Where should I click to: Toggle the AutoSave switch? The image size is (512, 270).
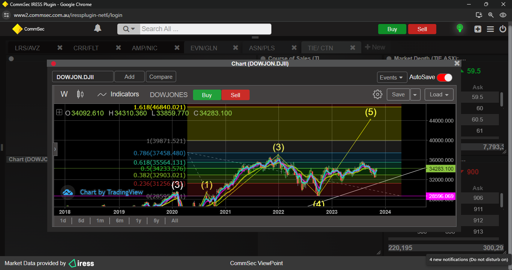tap(445, 77)
